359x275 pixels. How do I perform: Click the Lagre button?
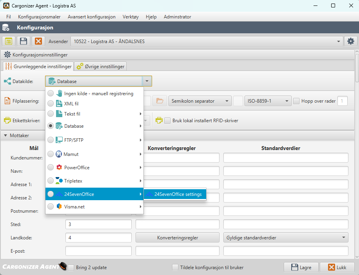tap(301, 267)
